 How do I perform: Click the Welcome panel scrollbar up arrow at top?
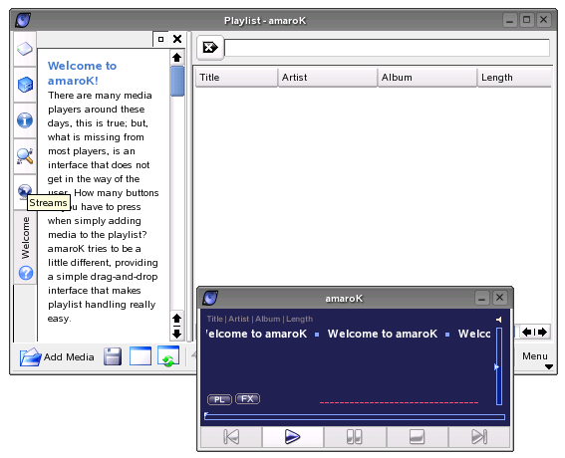tap(176, 58)
